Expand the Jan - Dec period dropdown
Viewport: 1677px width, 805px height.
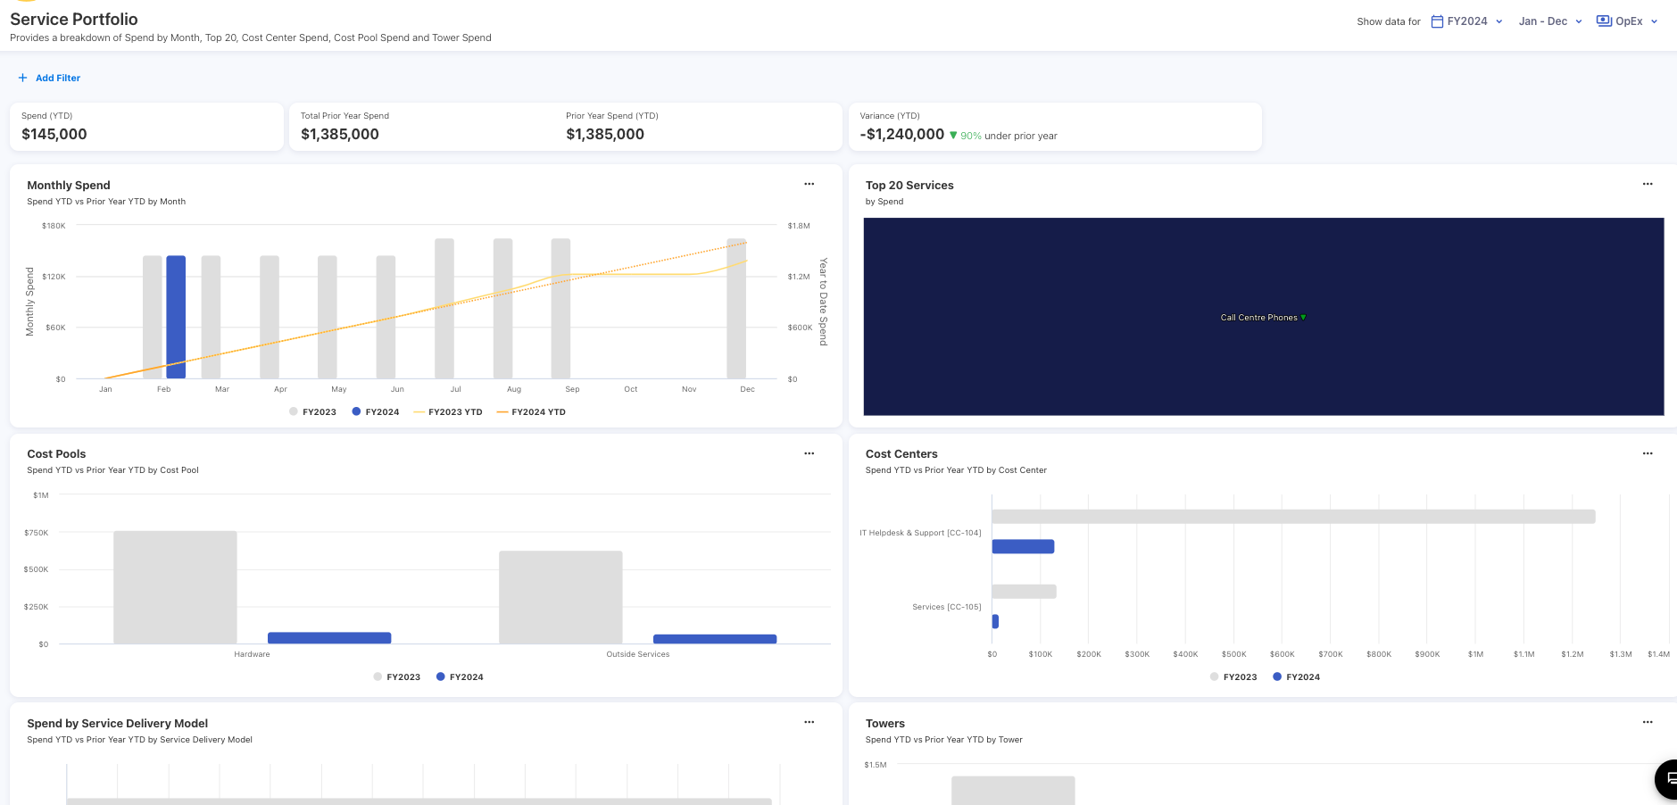click(1550, 21)
